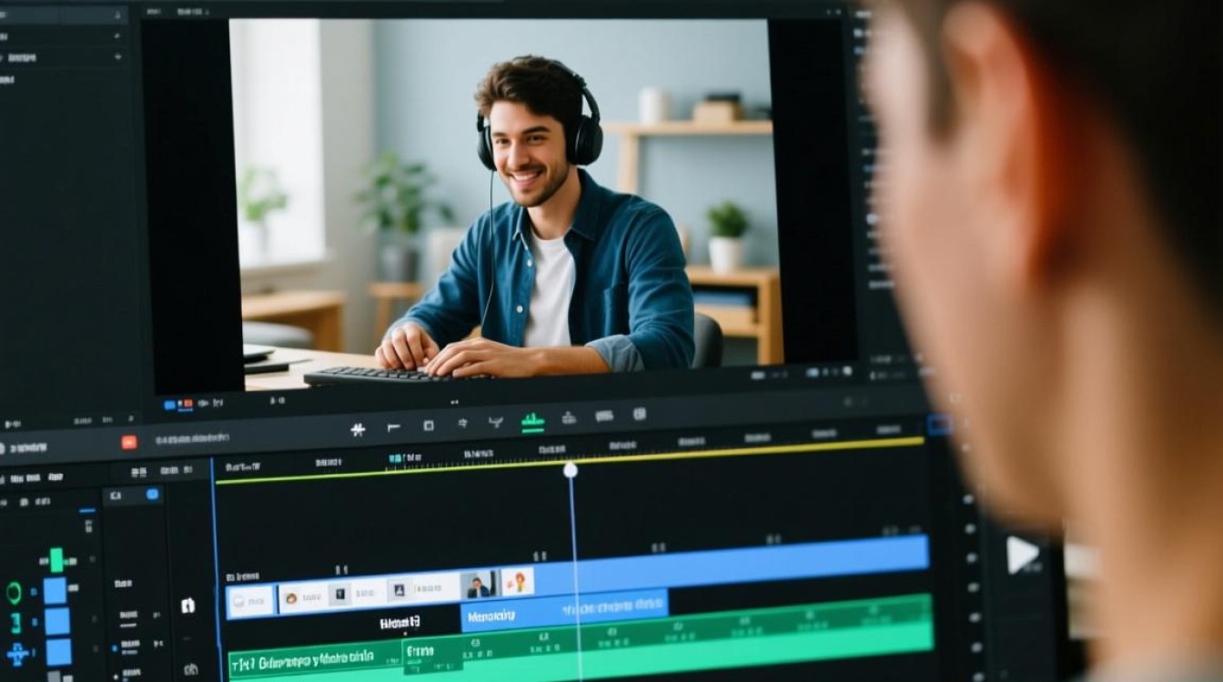Select the clip thumbnail showing a person
The width and height of the screenshot is (1223, 682).
479,585
